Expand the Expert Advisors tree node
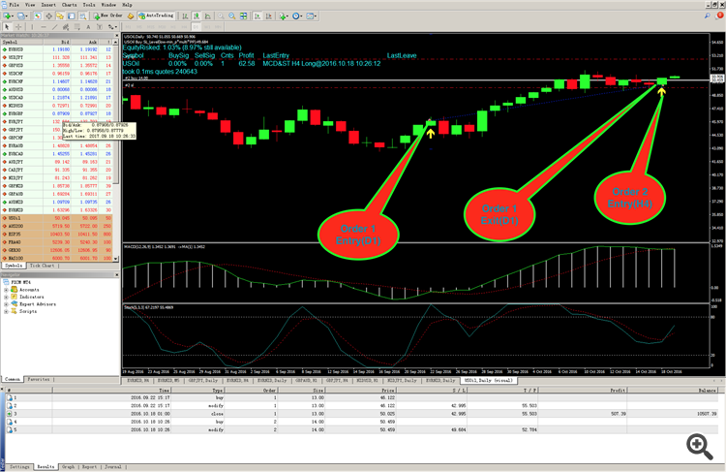The image size is (726, 472). [x=6, y=304]
